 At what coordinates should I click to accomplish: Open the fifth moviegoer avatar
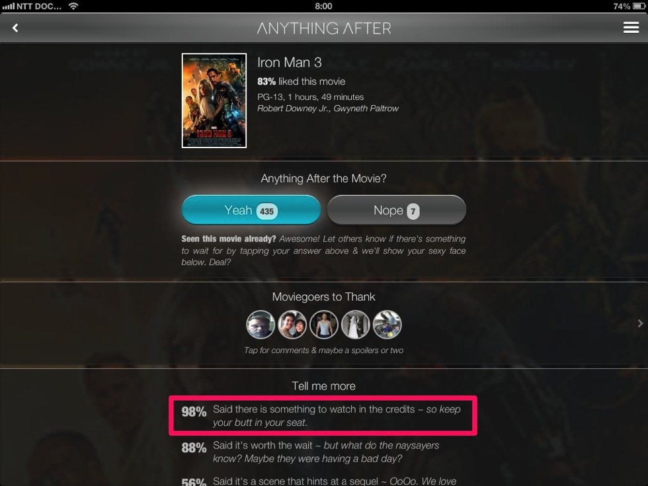tap(387, 325)
